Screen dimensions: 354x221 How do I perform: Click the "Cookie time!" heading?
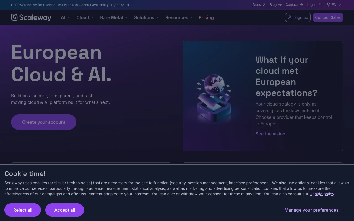tap(25, 173)
